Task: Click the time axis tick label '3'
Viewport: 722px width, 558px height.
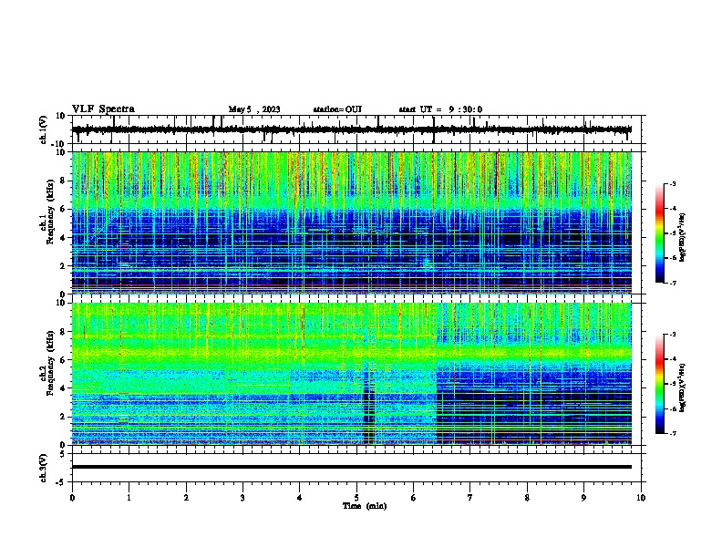Action: click(242, 498)
